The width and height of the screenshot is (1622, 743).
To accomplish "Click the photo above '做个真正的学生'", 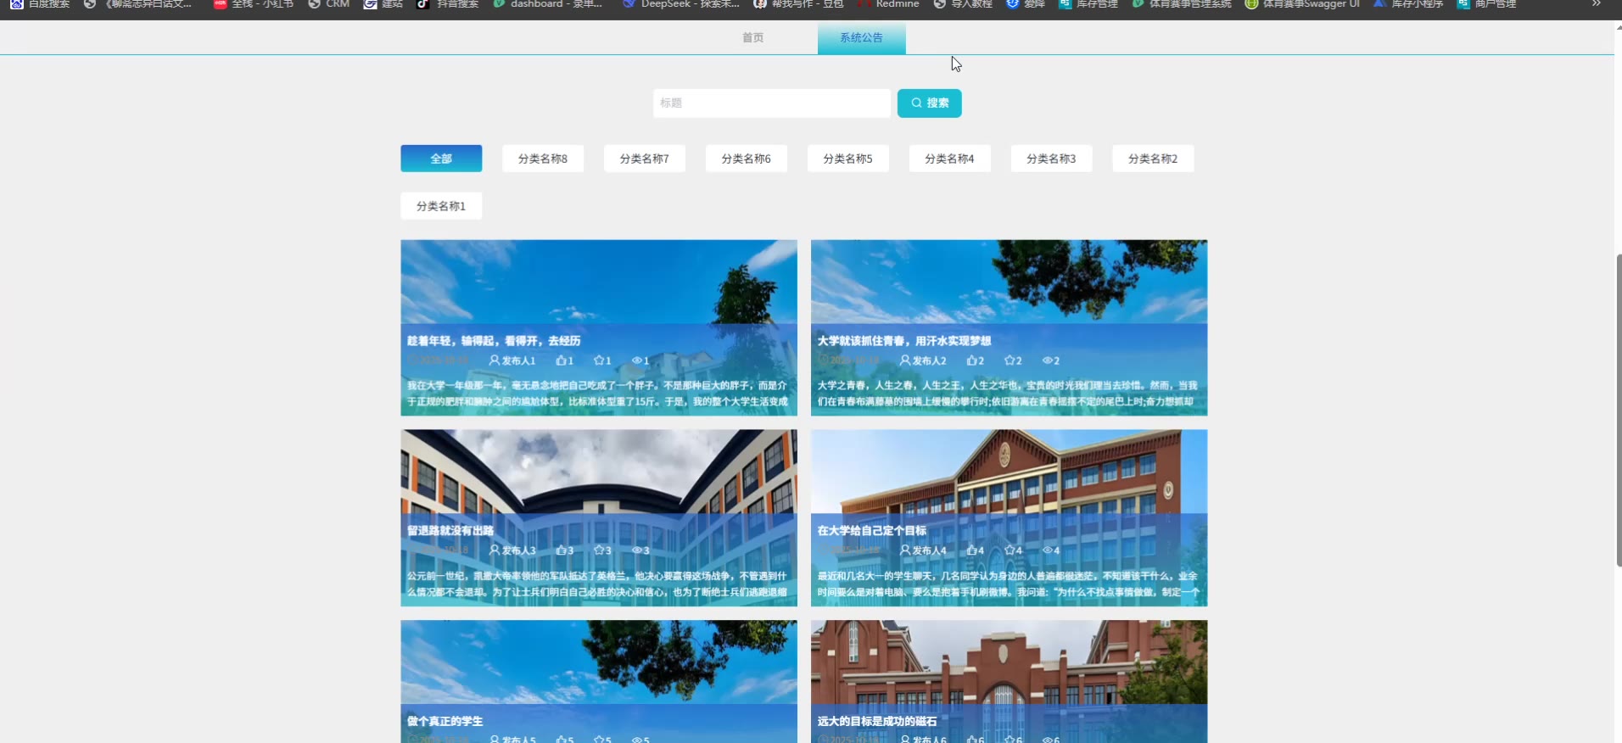I will 599,662.
